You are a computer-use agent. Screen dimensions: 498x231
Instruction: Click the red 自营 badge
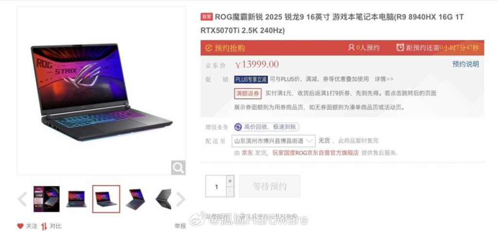pos(206,17)
